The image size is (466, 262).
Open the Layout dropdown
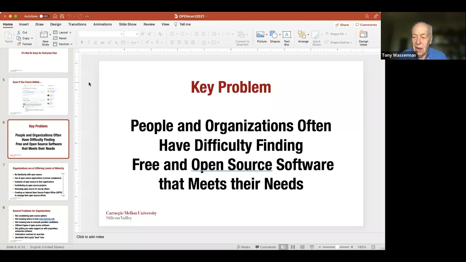[62, 32]
